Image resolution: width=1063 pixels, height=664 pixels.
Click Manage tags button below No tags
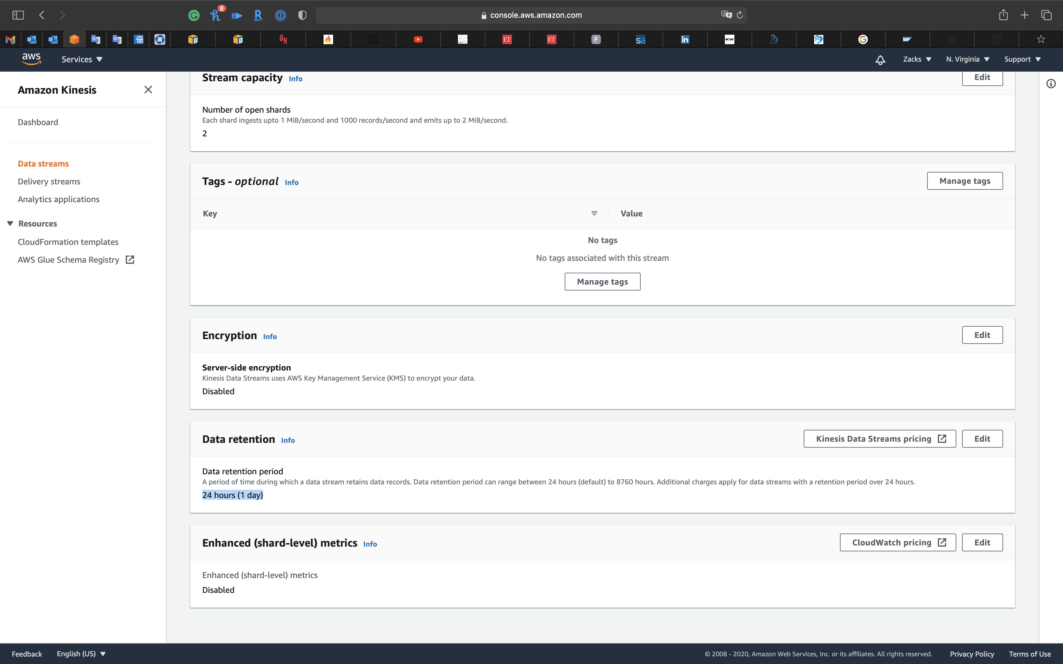pyautogui.click(x=602, y=282)
